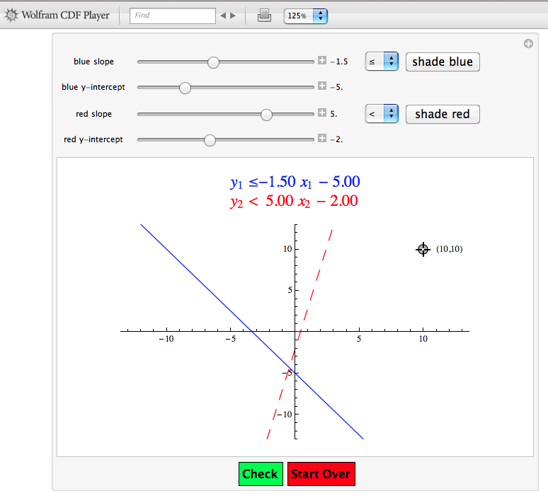Click the plus icon at panel corner
548x498 pixels.
click(x=528, y=44)
